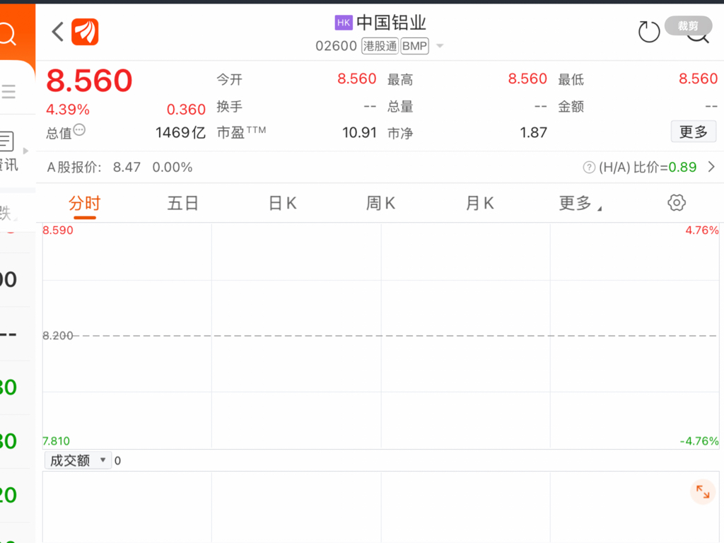Expand the sidebar small right triangle
Image resolution: width=724 pixels, height=543 pixels.
26,151
